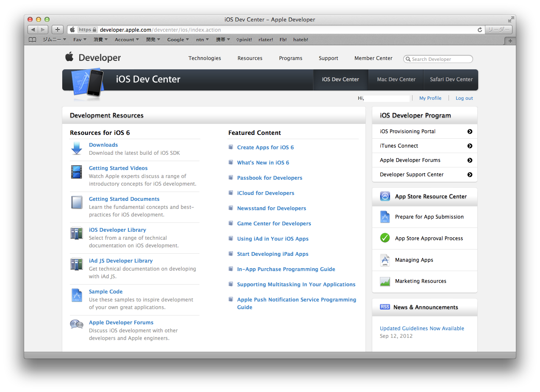The image size is (540, 392).
Task: Click the arrow icon beside iTunes Connect
Action: coord(470,146)
